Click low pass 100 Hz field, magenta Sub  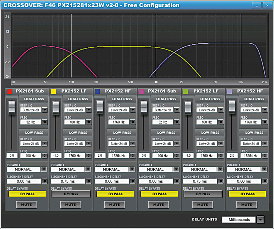163,155
